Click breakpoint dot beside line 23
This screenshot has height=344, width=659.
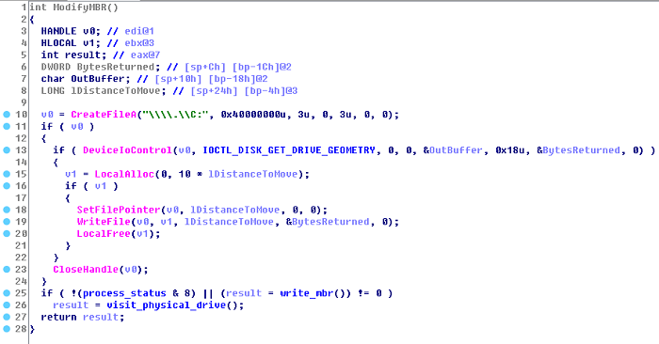[x=7, y=270]
